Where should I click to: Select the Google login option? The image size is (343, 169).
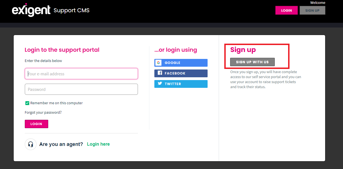(181, 63)
